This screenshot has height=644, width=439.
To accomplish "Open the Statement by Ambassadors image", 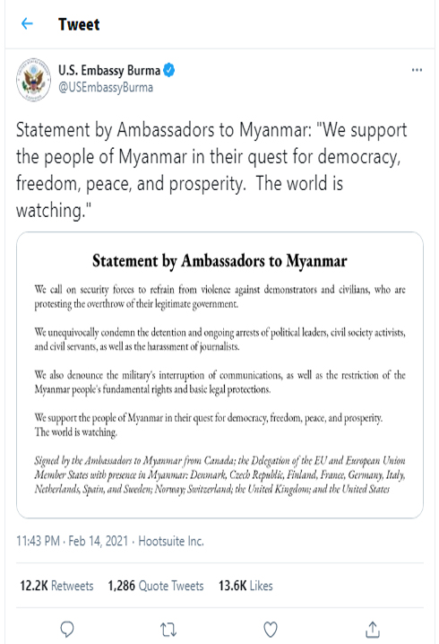I will 219,375.
